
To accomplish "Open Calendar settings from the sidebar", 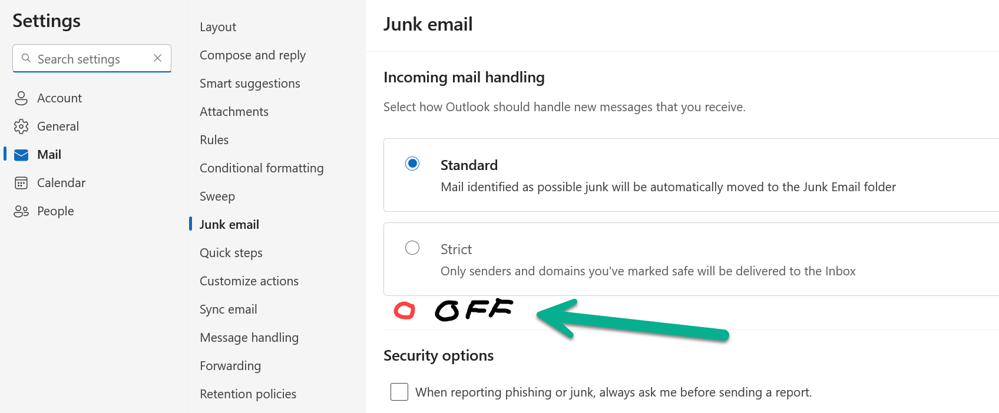I will click(x=61, y=182).
